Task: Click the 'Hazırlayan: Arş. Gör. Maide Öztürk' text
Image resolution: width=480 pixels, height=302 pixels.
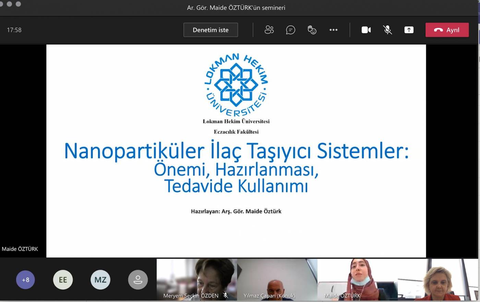Action: pos(236,211)
